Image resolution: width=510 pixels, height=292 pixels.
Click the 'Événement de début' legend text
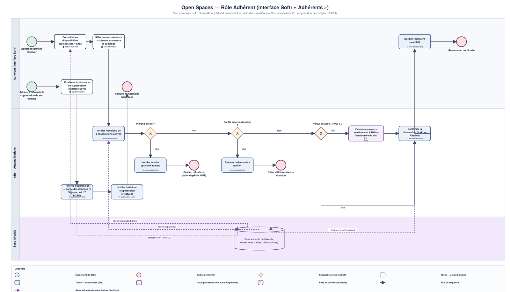[86, 275]
